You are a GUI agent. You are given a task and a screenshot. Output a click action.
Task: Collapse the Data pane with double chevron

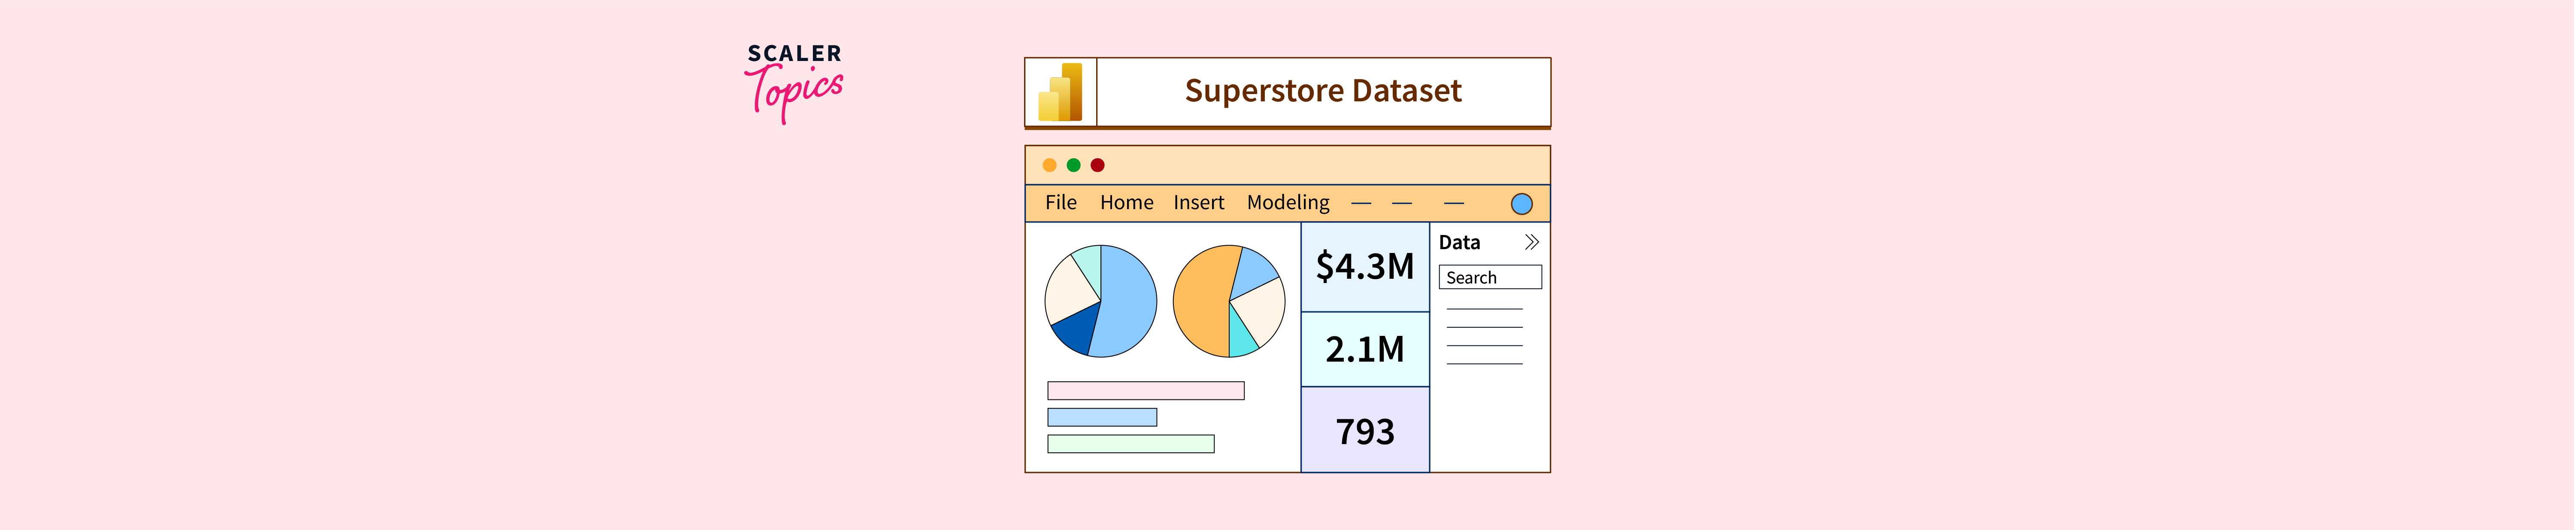(x=1531, y=242)
